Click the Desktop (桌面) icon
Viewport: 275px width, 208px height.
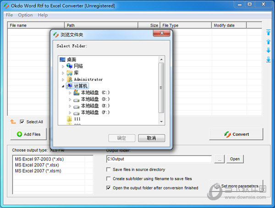coord(62,59)
